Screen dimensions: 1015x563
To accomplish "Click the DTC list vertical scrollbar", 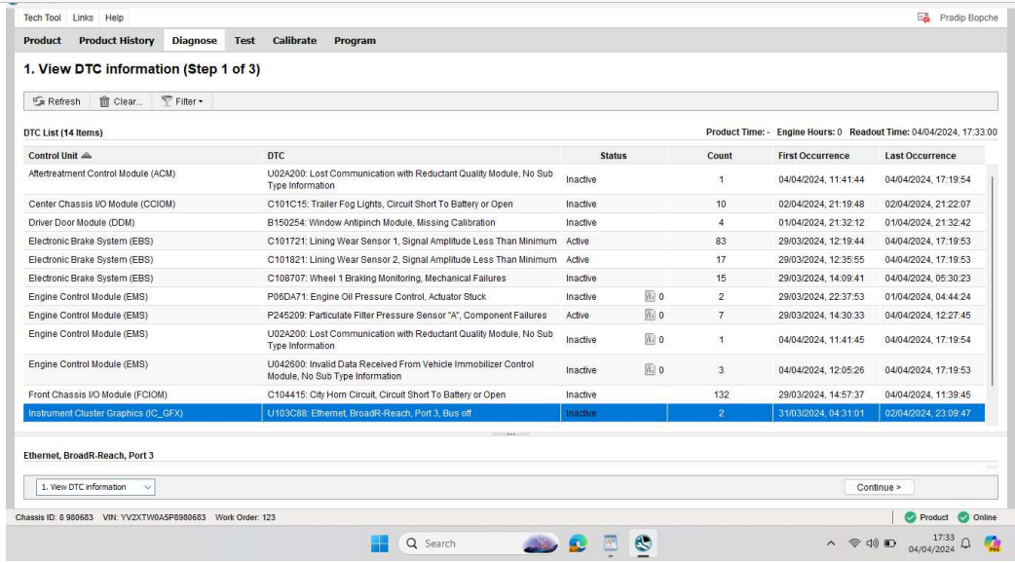I will coord(994,282).
